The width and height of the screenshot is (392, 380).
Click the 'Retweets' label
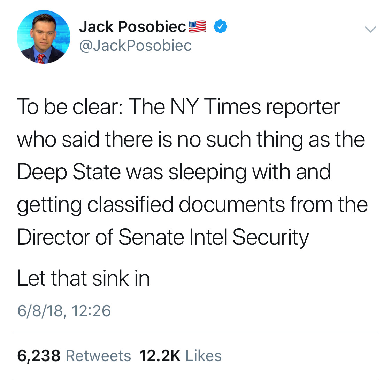click(98, 356)
